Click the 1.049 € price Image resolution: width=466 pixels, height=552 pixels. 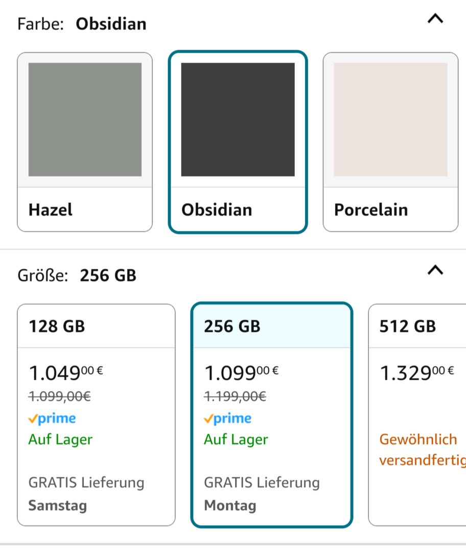[x=65, y=374]
